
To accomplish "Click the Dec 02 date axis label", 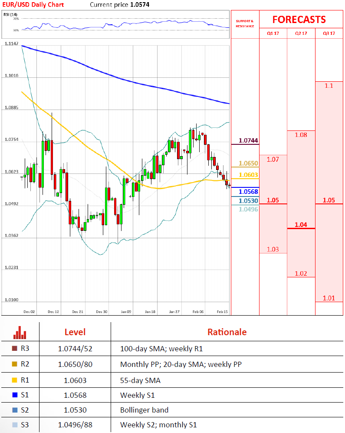I will tap(29, 312).
